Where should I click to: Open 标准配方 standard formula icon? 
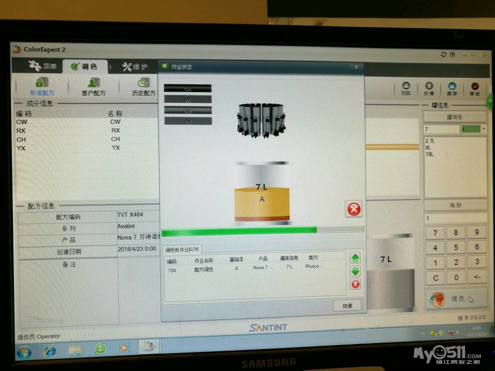pyautogui.click(x=42, y=85)
